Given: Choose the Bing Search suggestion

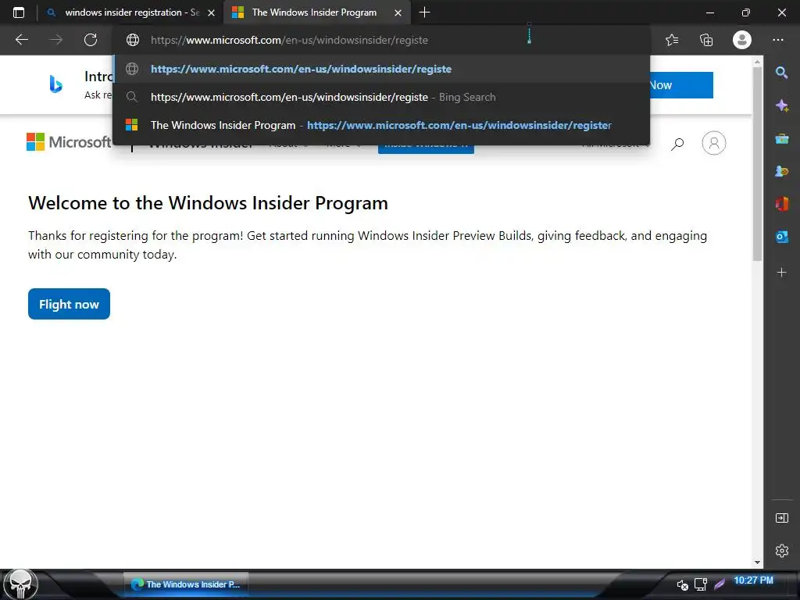Looking at the screenshot, I should 381,97.
